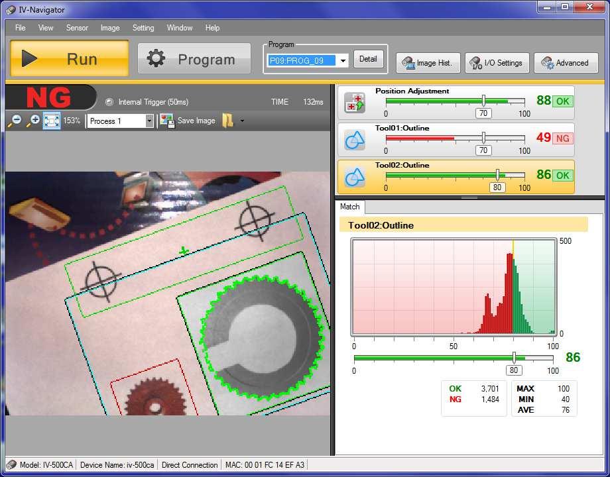Click the Tool01:Outline threshold value 70
Viewport: 610px width, 477px height.
(x=483, y=150)
